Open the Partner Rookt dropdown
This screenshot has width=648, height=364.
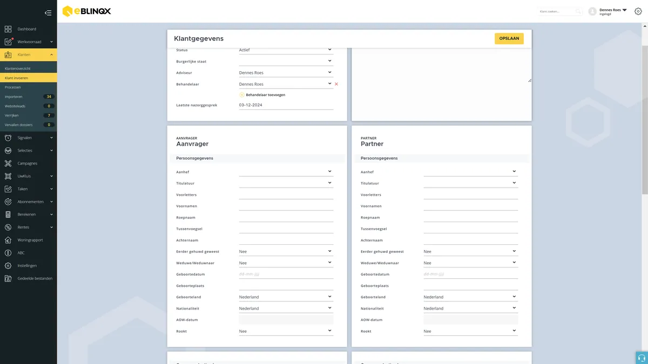471,331
